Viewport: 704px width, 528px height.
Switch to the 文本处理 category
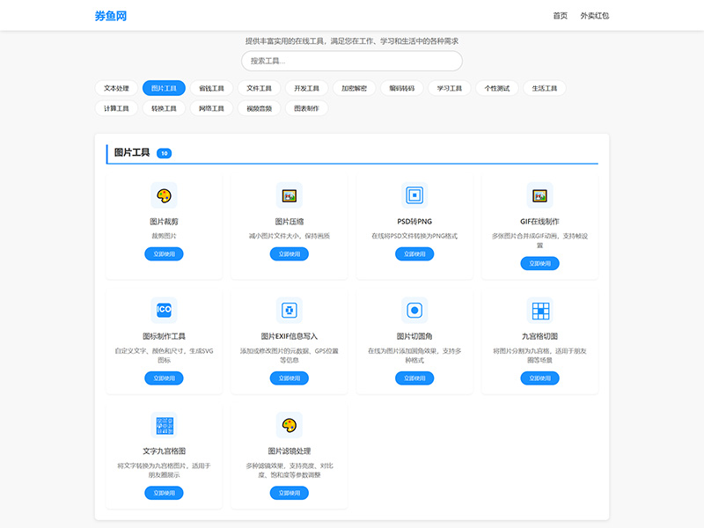click(115, 88)
